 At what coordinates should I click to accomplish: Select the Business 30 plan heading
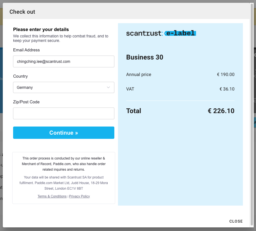(x=145, y=57)
